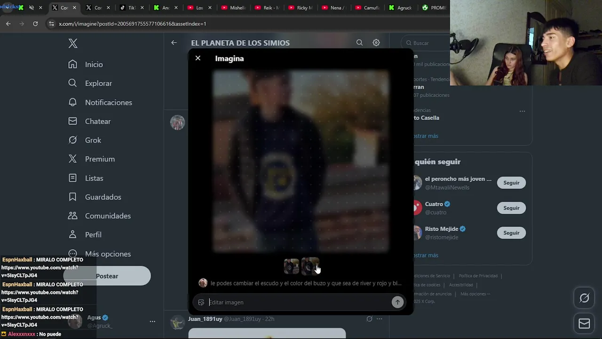Open Notificaciones bell icon
The width and height of the screenshot is (602, 339).
click(x=72, y=102)
